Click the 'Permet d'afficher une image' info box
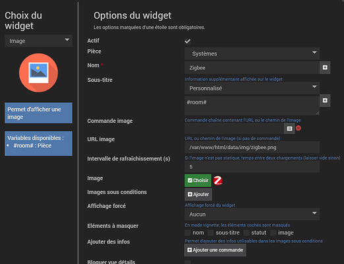The image size is (344, 264). point(38,113)
